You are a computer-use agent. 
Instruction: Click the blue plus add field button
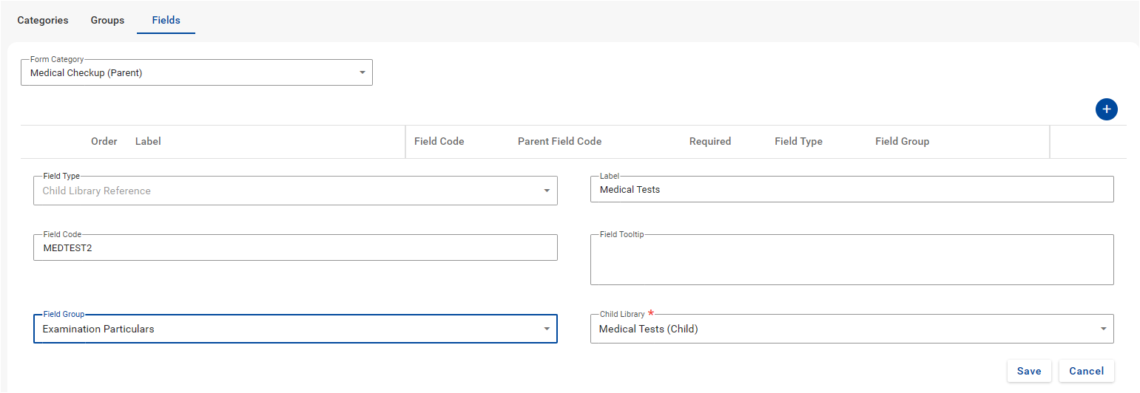(1106, 109)
